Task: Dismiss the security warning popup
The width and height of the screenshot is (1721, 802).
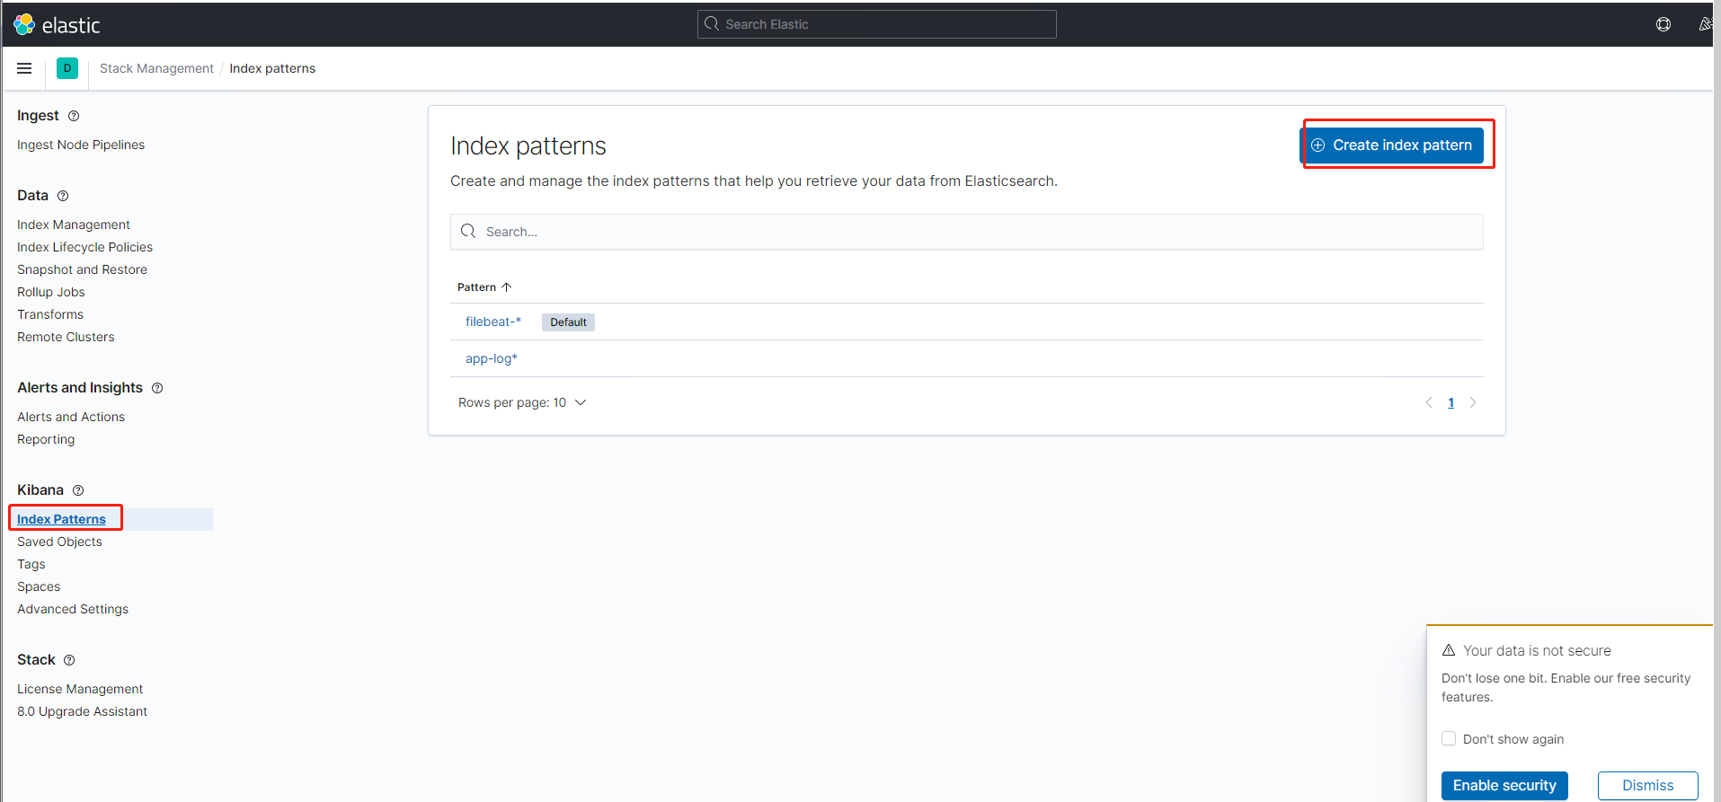Action: click(1647, 785)
